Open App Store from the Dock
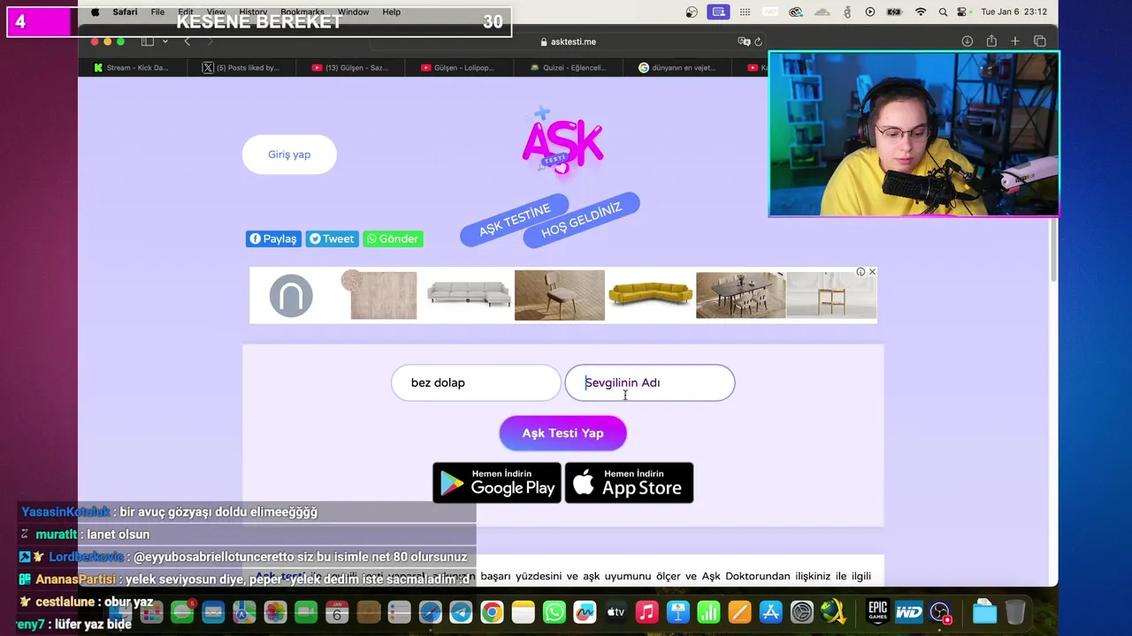 (x=771, y=612)
